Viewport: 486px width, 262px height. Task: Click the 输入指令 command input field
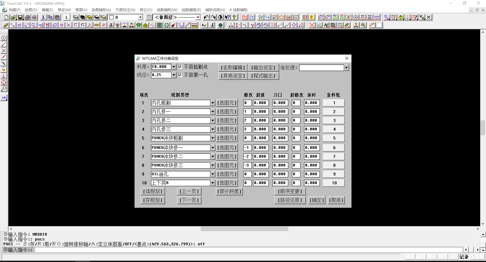pyautogui.click(x=249, y=250)
